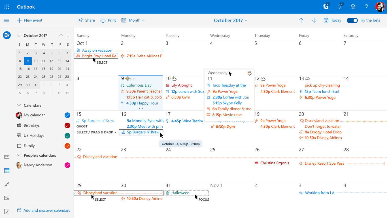The height and width of the screenshot is (218, 387).
Task: Toggle the Try the beta switch
Action: 352,20
